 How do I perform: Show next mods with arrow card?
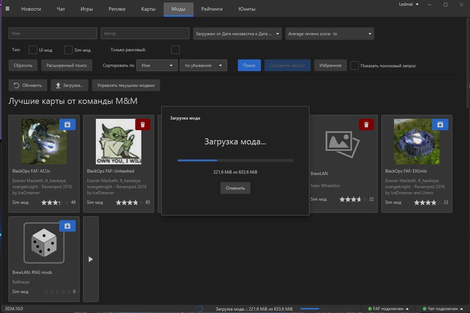(x=91, y=259)
